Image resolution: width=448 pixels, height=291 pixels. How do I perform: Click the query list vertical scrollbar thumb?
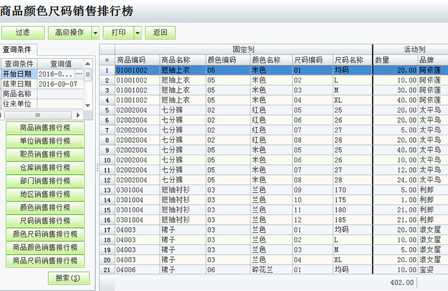(x=88, y=75)
